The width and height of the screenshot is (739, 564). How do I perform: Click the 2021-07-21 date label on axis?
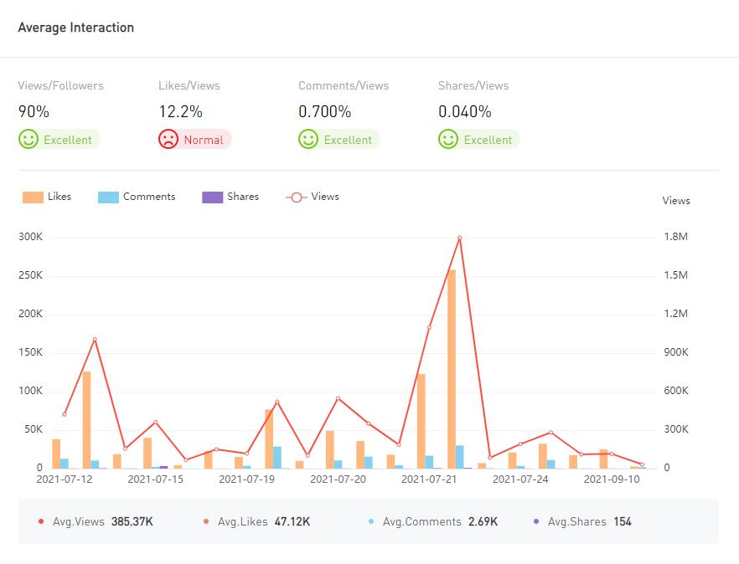point(429,479)
